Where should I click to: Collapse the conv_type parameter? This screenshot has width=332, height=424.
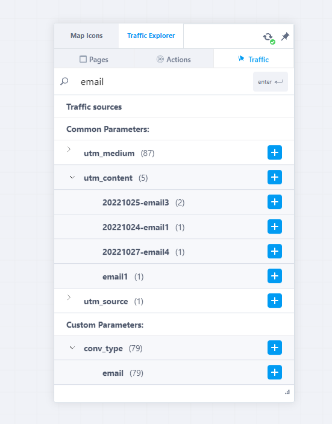(72, 348)
